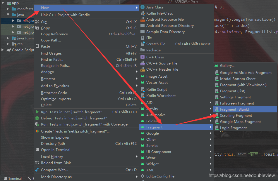
Task: Choose Reformat Code
Action: click(x=86, y=93)
